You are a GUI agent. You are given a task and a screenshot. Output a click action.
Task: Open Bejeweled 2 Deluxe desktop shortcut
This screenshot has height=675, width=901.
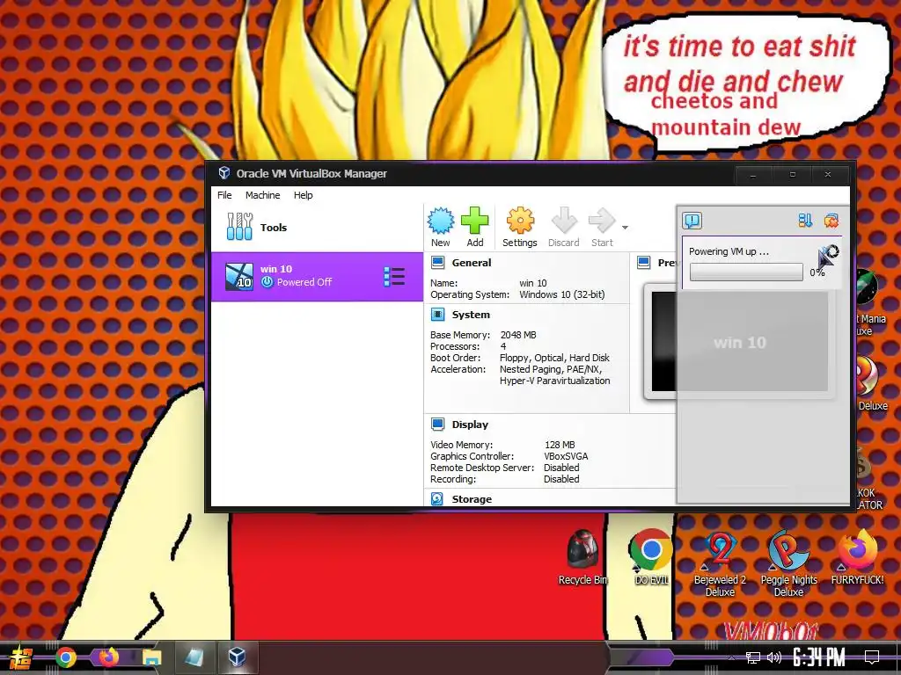pyautogui.click(x=720, y=563)
